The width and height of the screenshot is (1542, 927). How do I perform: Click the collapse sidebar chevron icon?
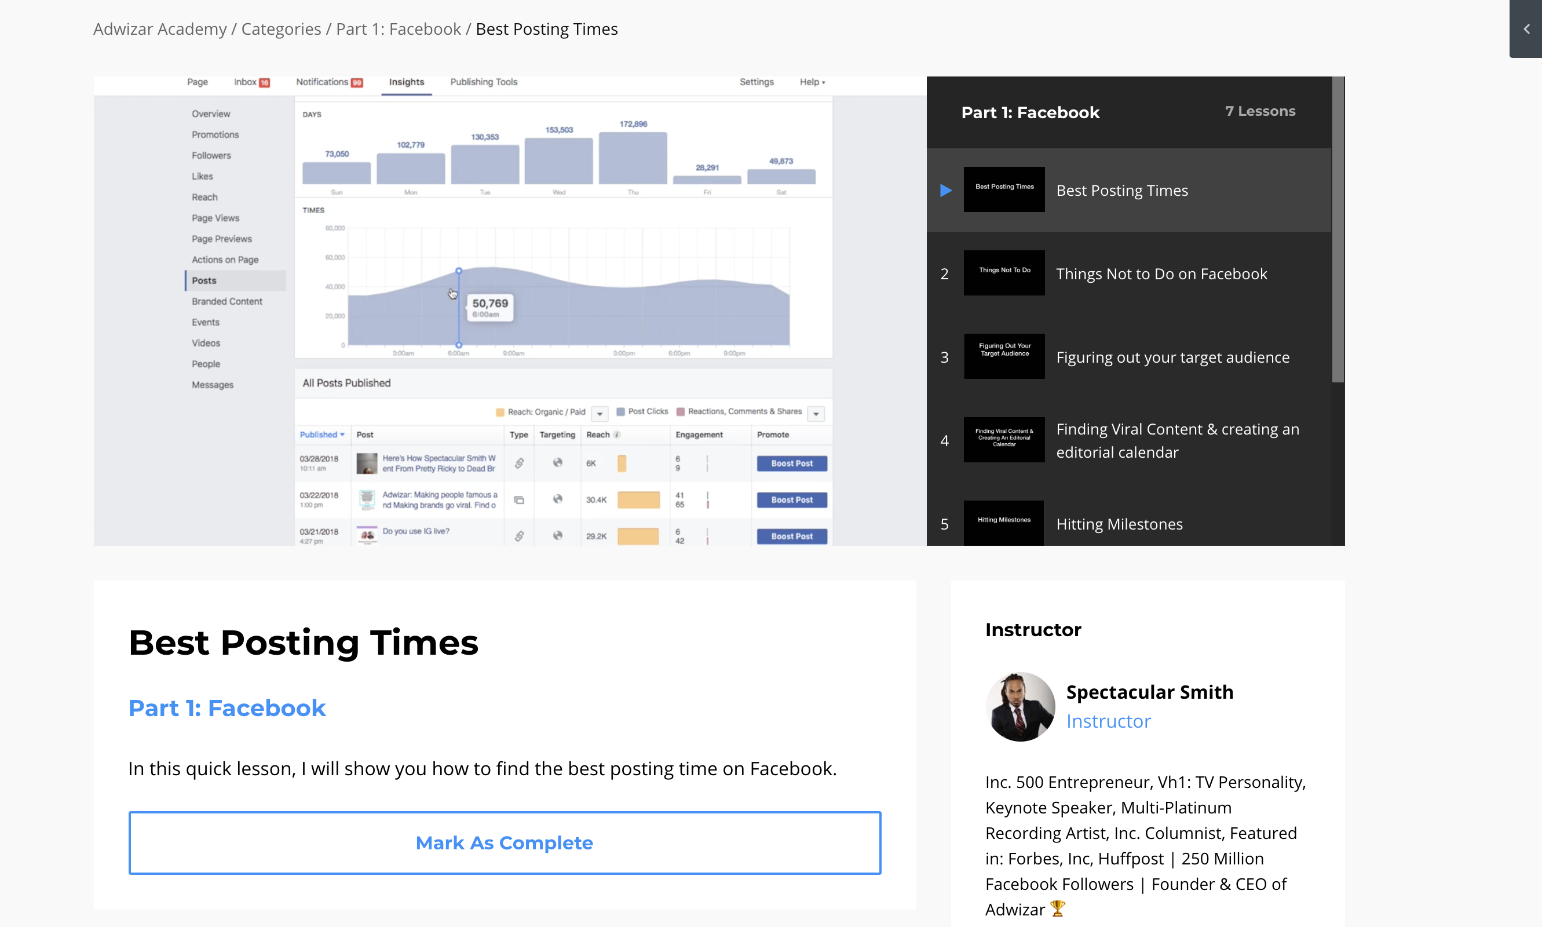(x=1526, y=30)
